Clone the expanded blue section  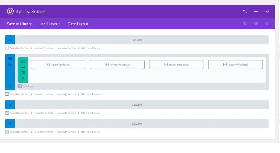pyautogui.click(x=10, y=64)
